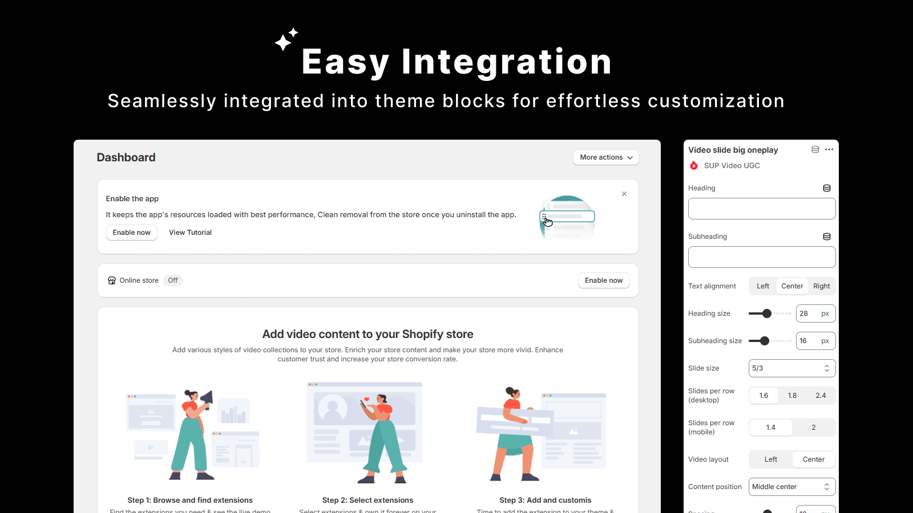
Task: Select 1.8 slides per row on desktop
Action: point(792,396)
